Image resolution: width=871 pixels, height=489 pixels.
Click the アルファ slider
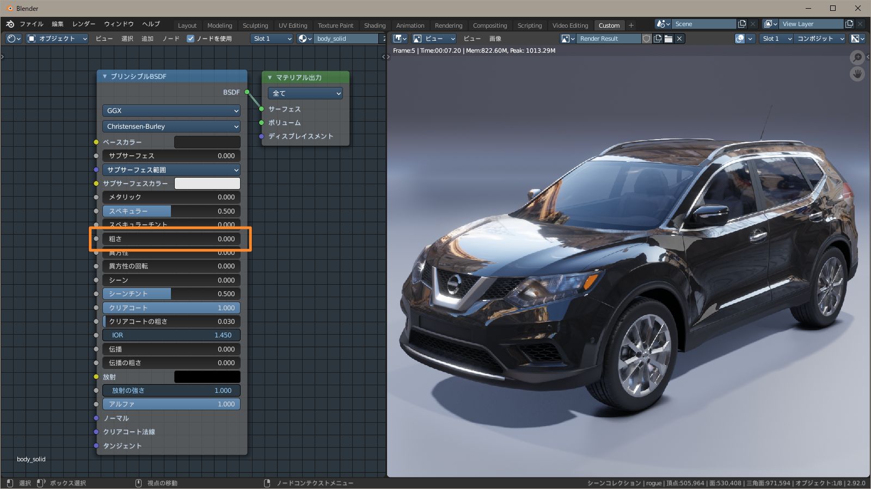(x=171, y=404)
